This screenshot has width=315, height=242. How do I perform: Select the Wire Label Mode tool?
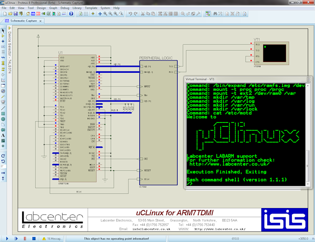point(3,47)
